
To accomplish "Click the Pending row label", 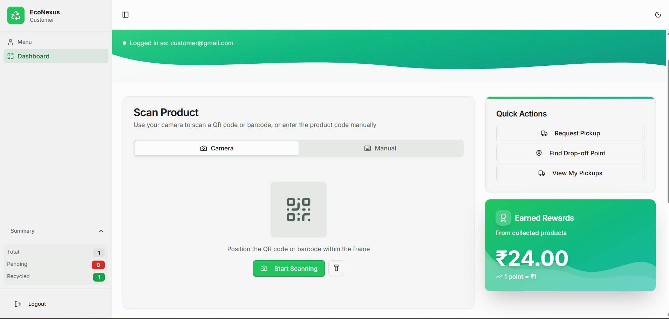I will point(17,264).
